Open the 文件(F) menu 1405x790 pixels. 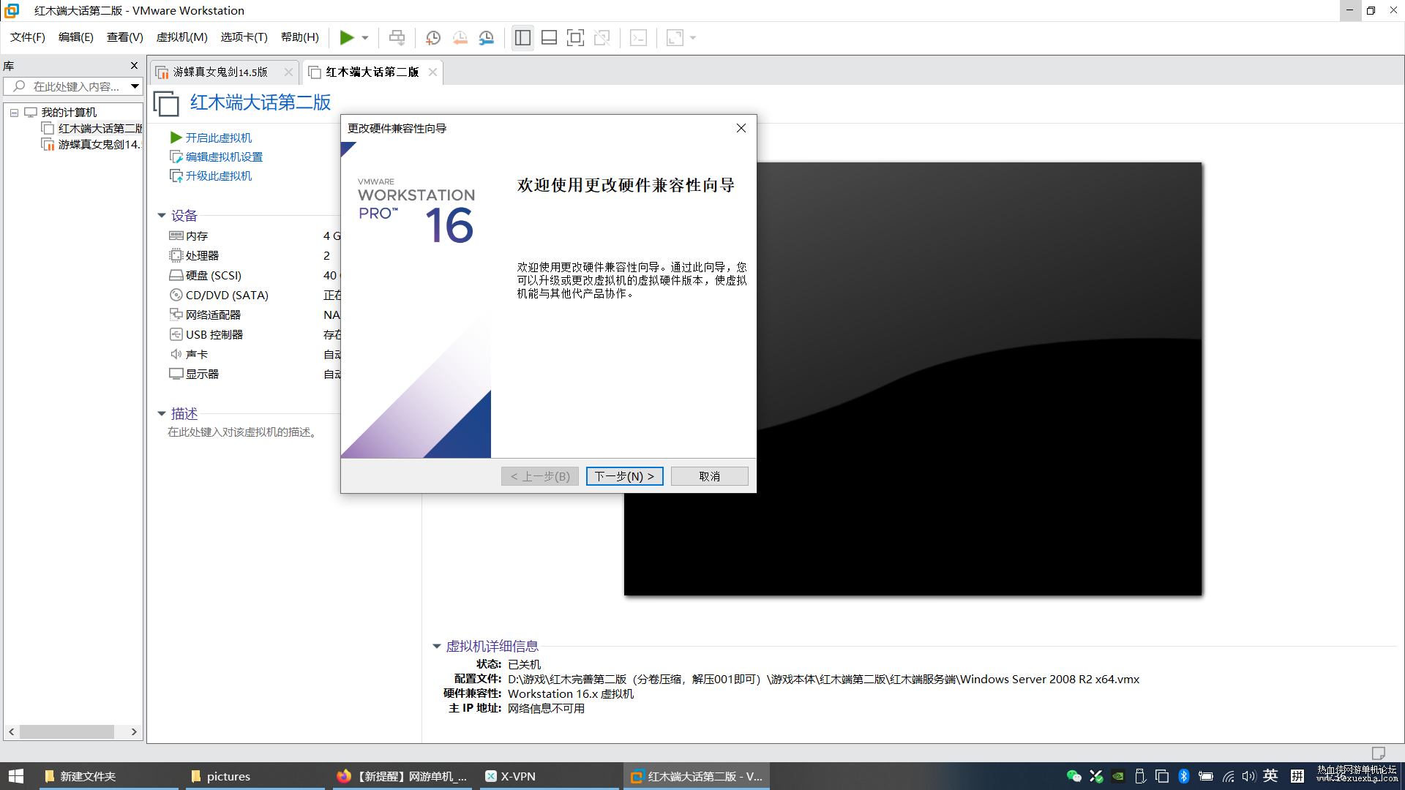coord(28,37)
